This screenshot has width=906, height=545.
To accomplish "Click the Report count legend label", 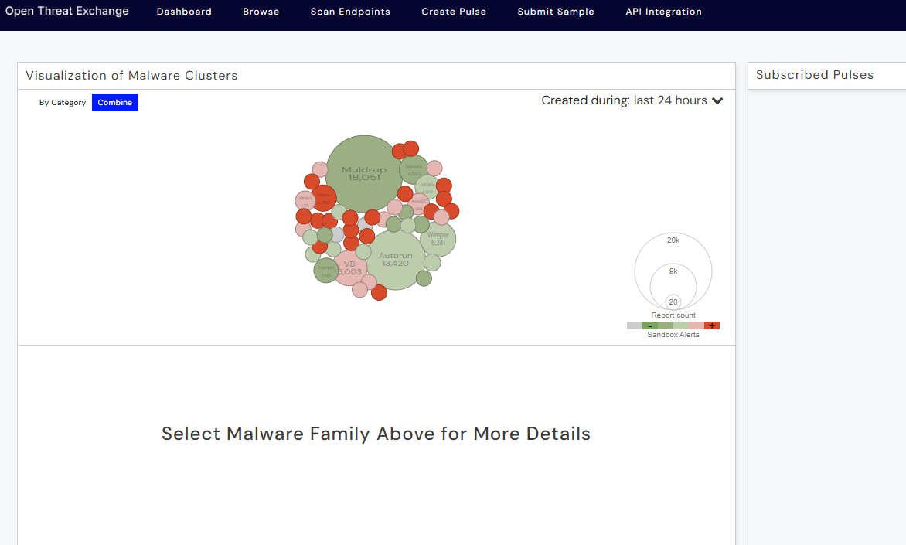I will (673, 315).
